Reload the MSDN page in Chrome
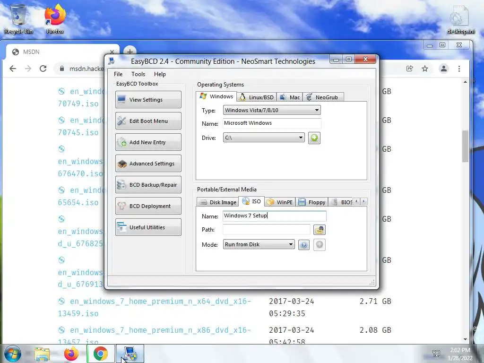This screenshot has height=363, width=484. click(x=43, y=69)
